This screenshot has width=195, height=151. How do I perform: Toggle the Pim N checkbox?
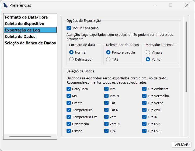(106, 96)
